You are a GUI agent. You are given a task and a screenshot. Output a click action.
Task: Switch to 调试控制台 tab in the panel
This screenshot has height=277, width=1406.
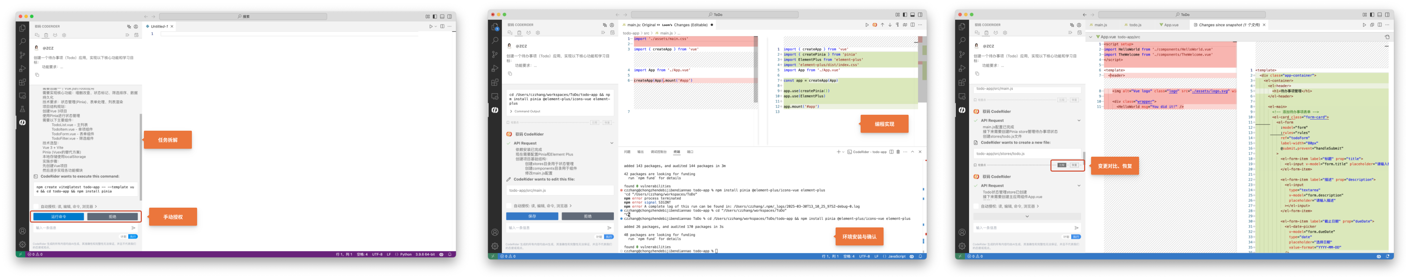pyautogui.click(x=659, y=152)
